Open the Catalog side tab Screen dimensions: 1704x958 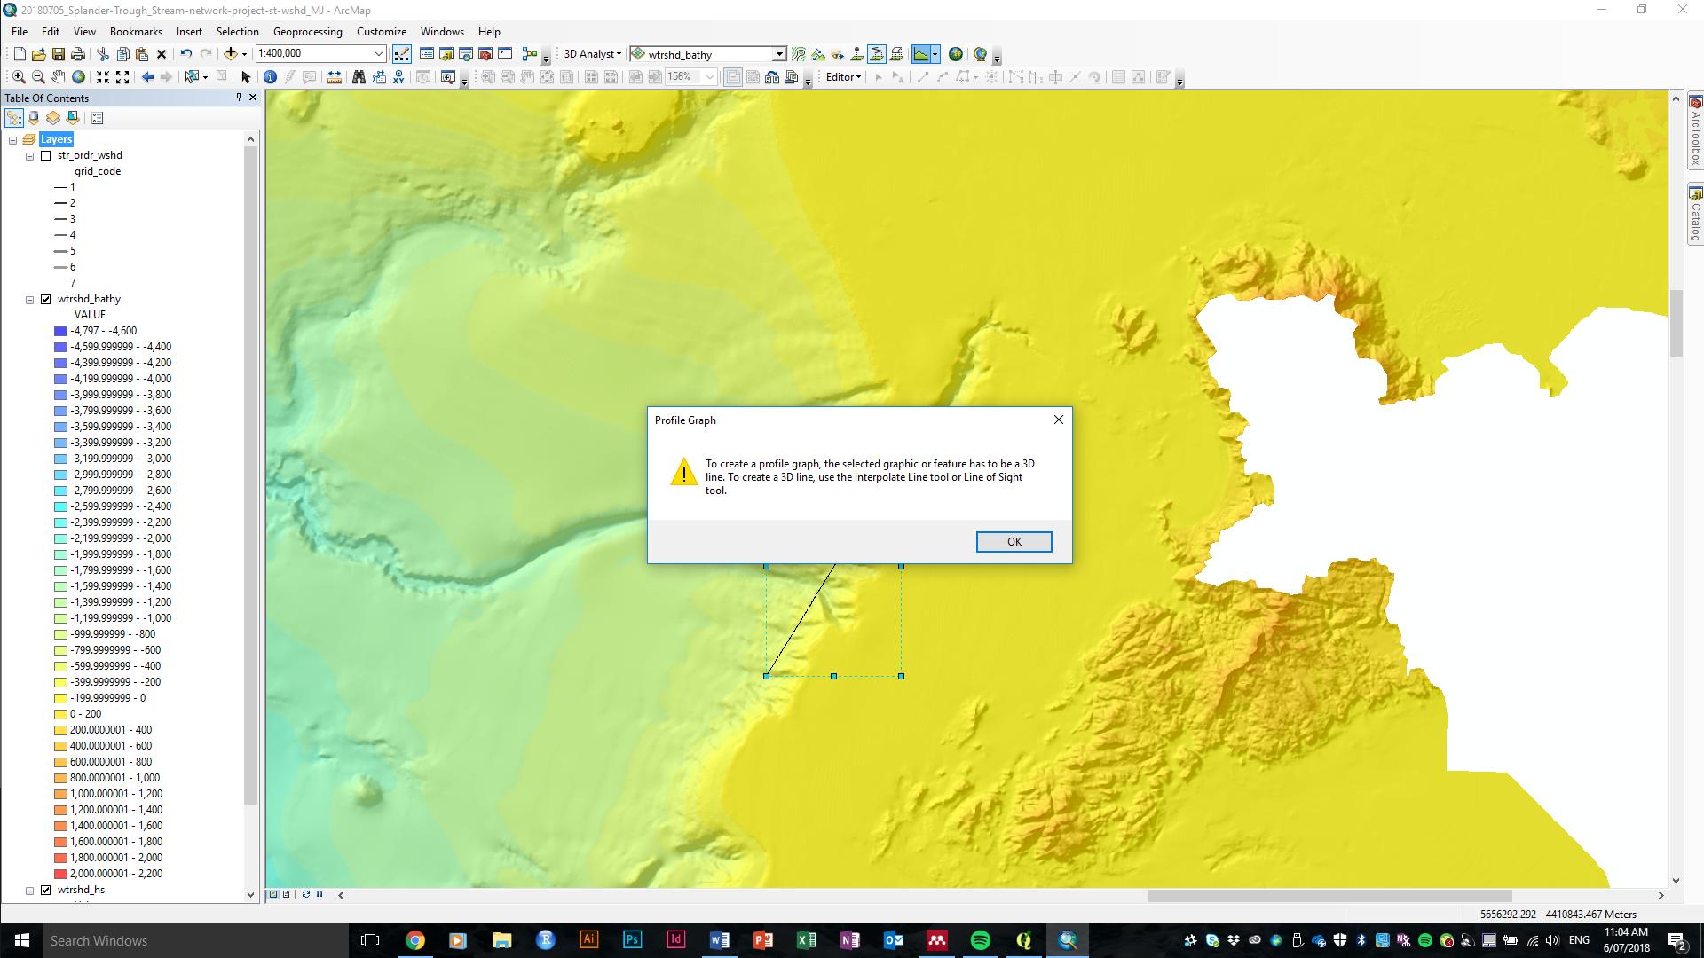tap(1695, 215)
